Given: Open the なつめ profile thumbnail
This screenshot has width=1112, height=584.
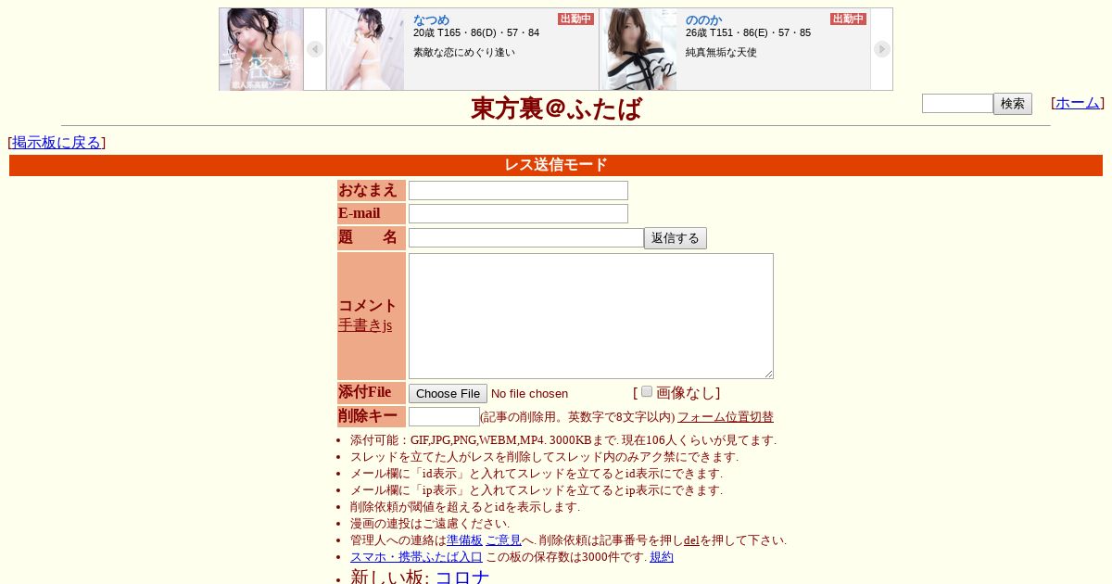Looking at the screenshot, I should (366, 49).
